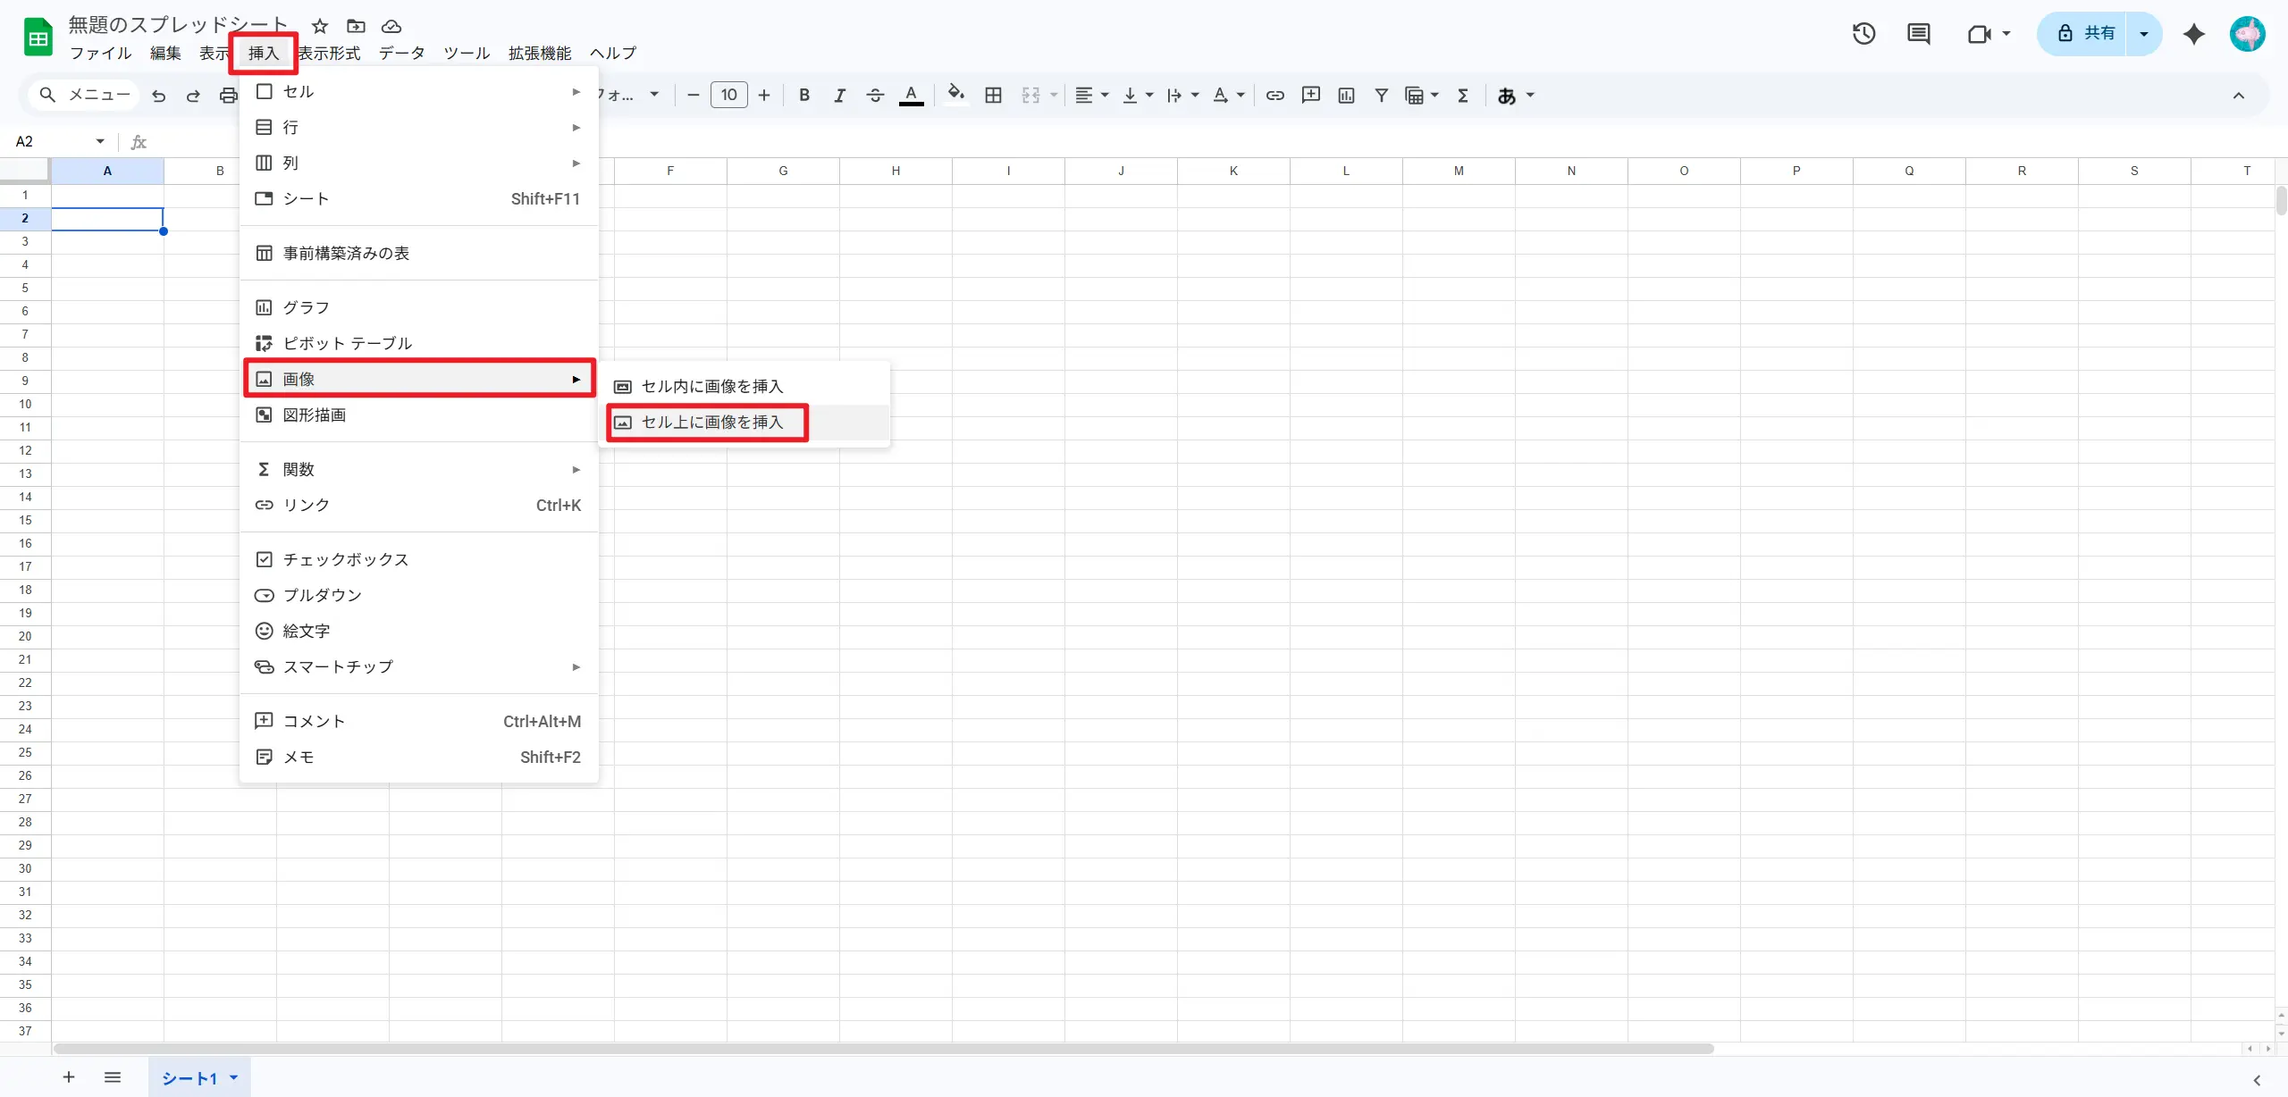Image resolution: width=2288 pixels, height=1097 pixels.
Task: Click the create filter funnel icon
Action: click(1381, 95)
